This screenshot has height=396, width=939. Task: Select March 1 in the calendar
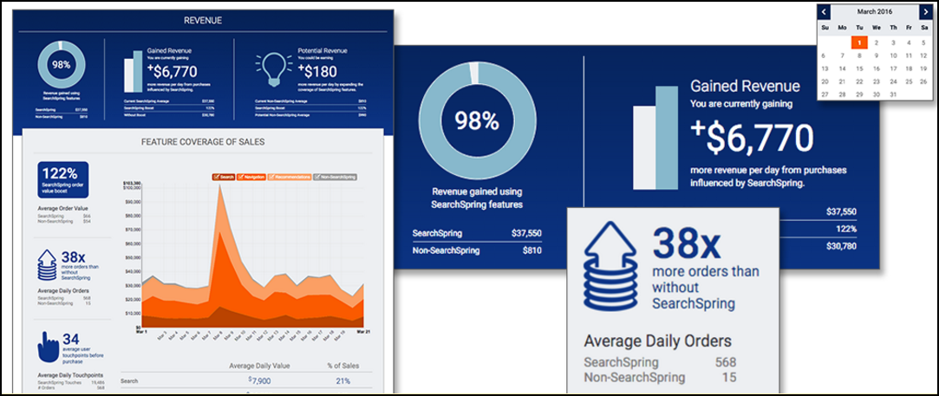pos(858,42)
